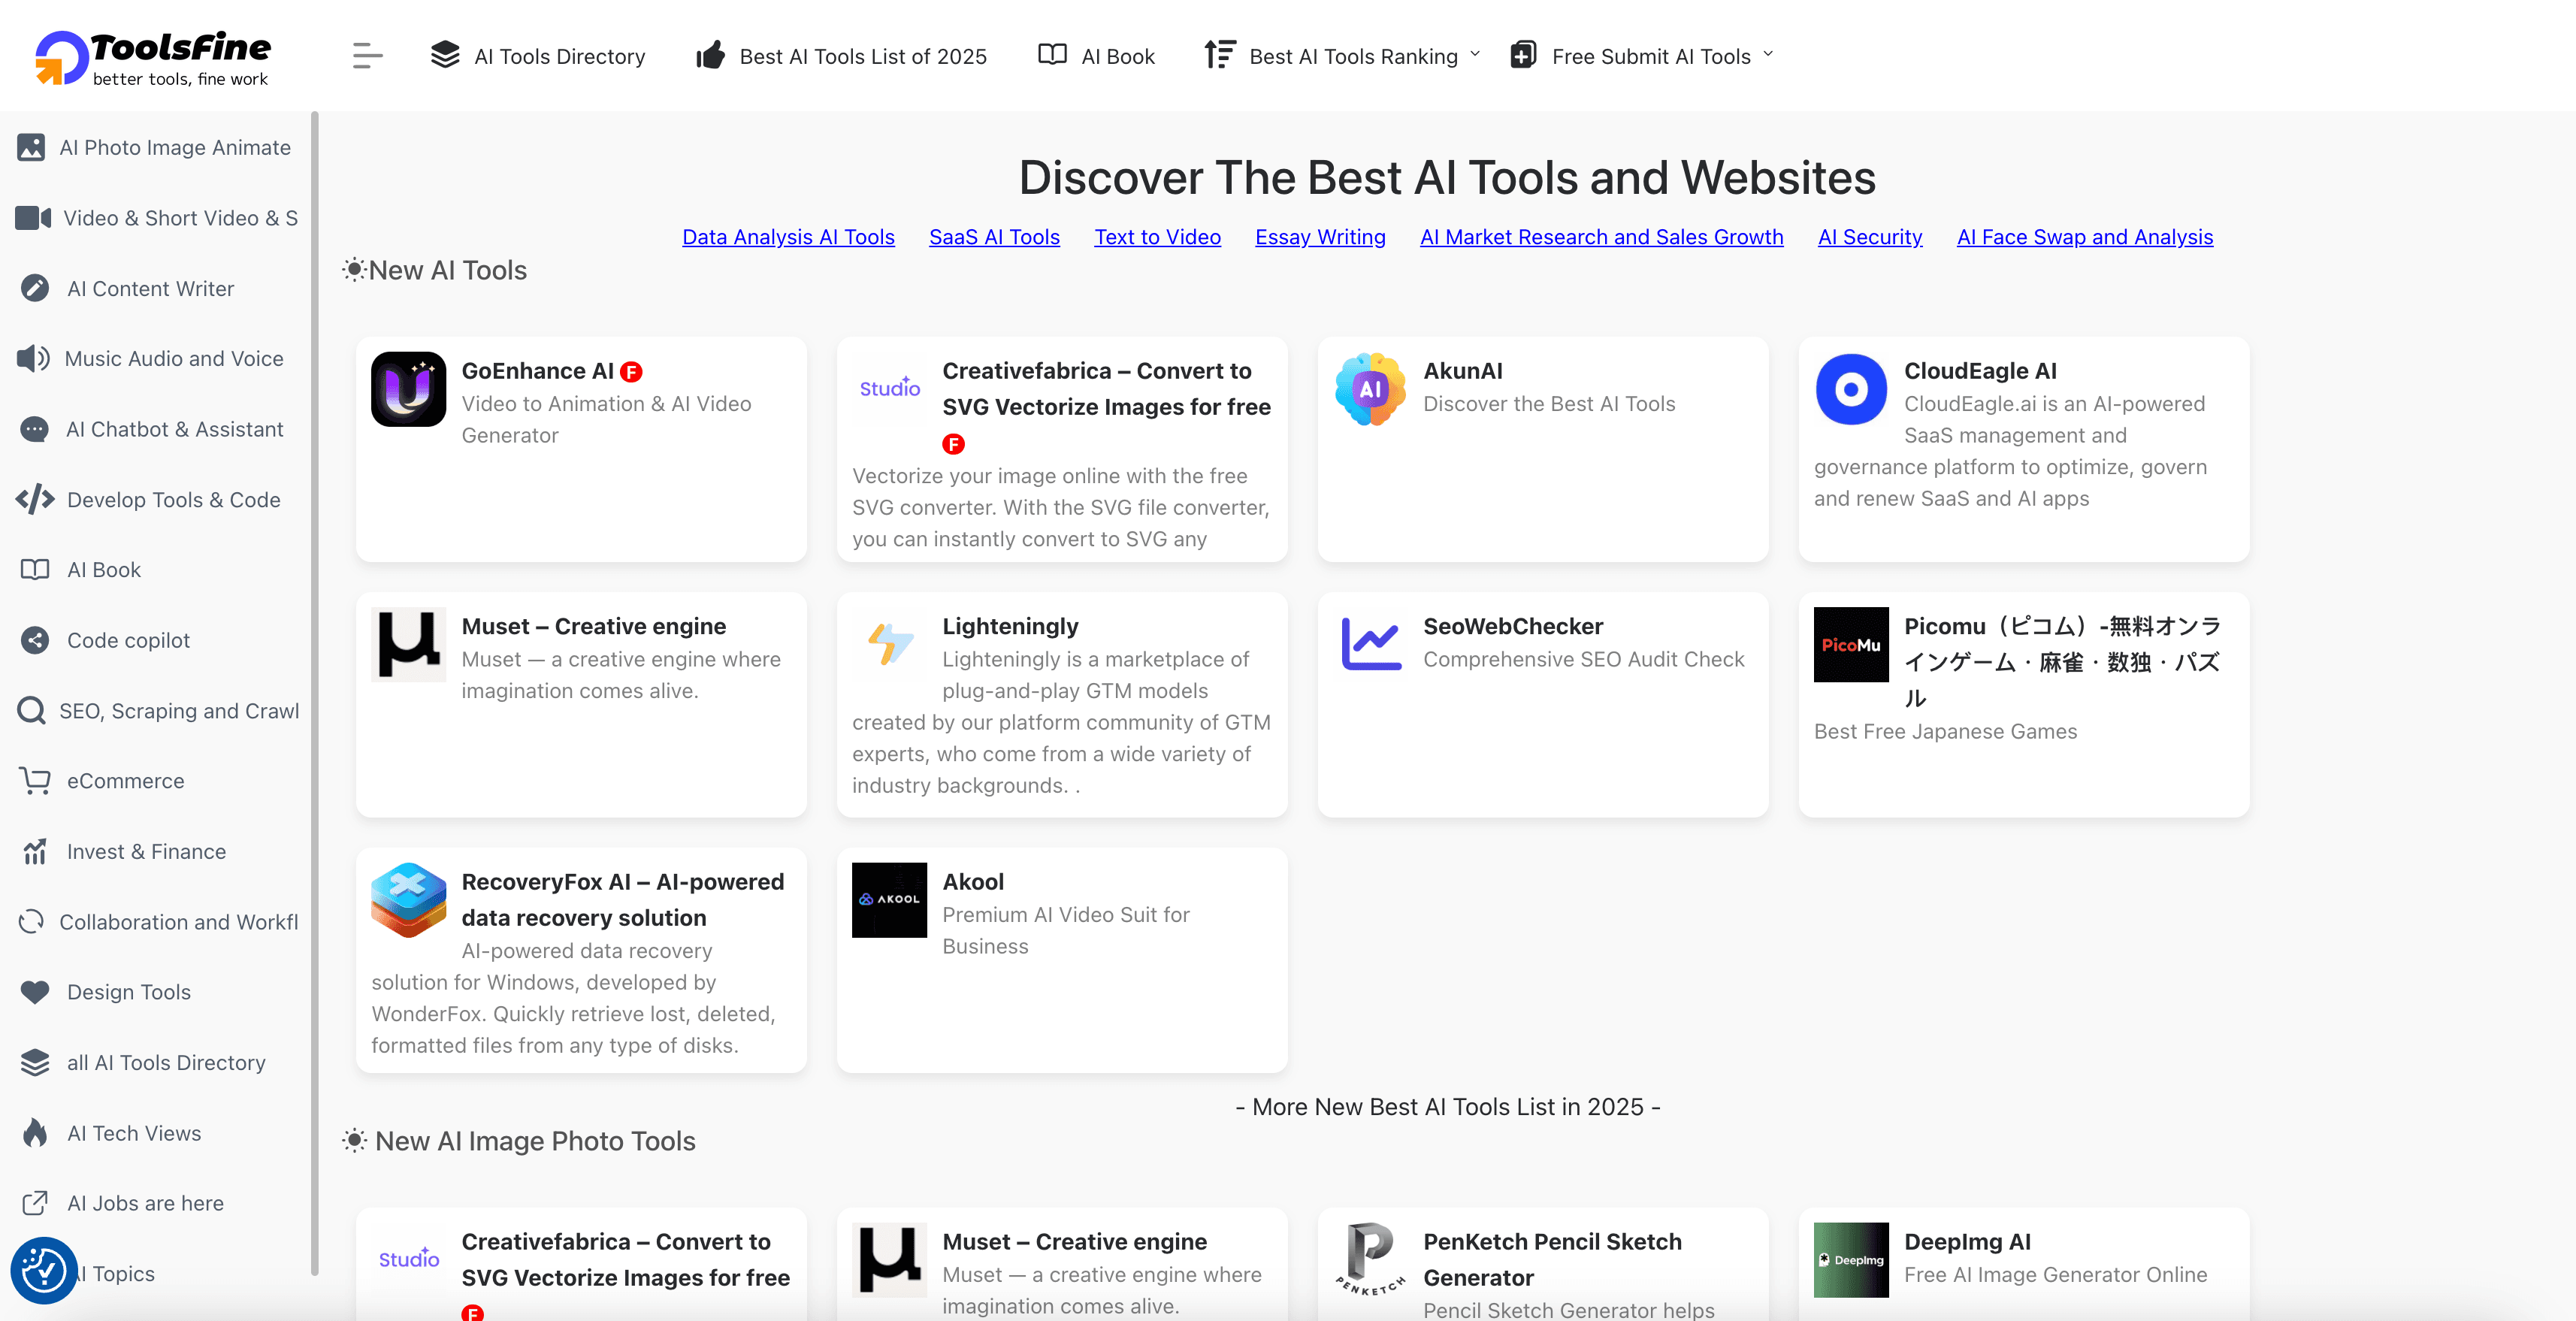Open the accessibility widget button
Screen dimensions: 2576x1321
pos(44,1271)
